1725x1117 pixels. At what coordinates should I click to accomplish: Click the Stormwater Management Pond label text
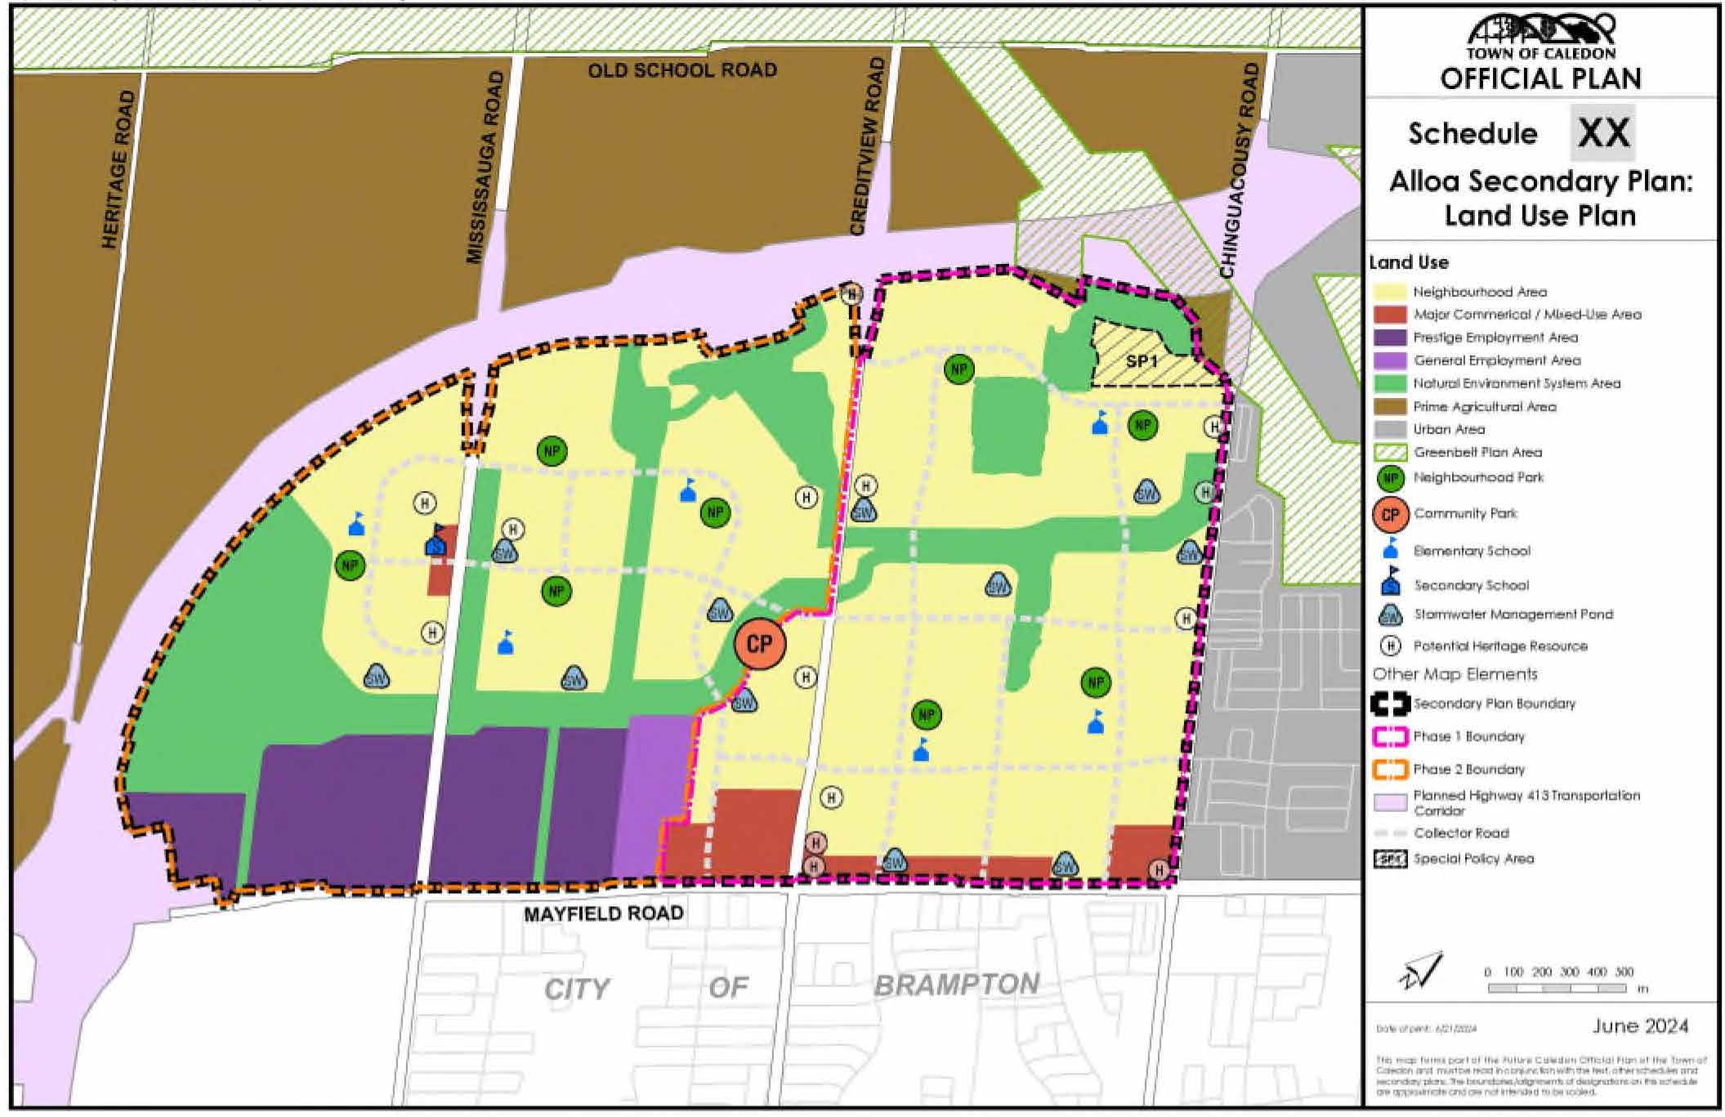(x=1513, y=614)
